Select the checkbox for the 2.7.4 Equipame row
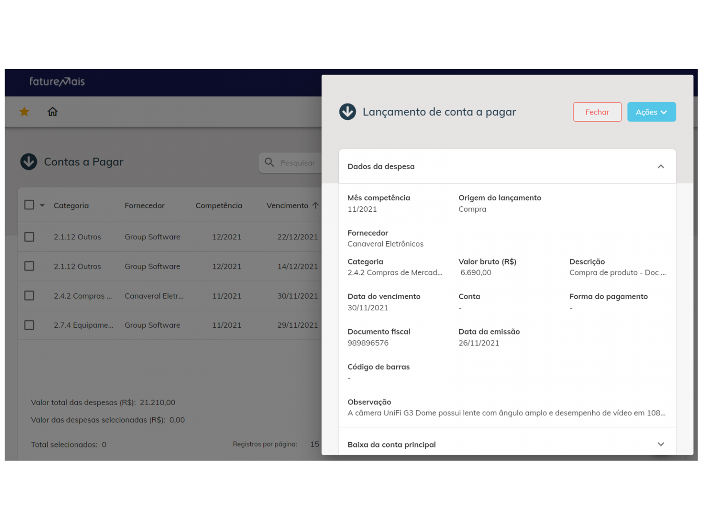The width and height of the screenshot is (704, 528). click(29, 324)
